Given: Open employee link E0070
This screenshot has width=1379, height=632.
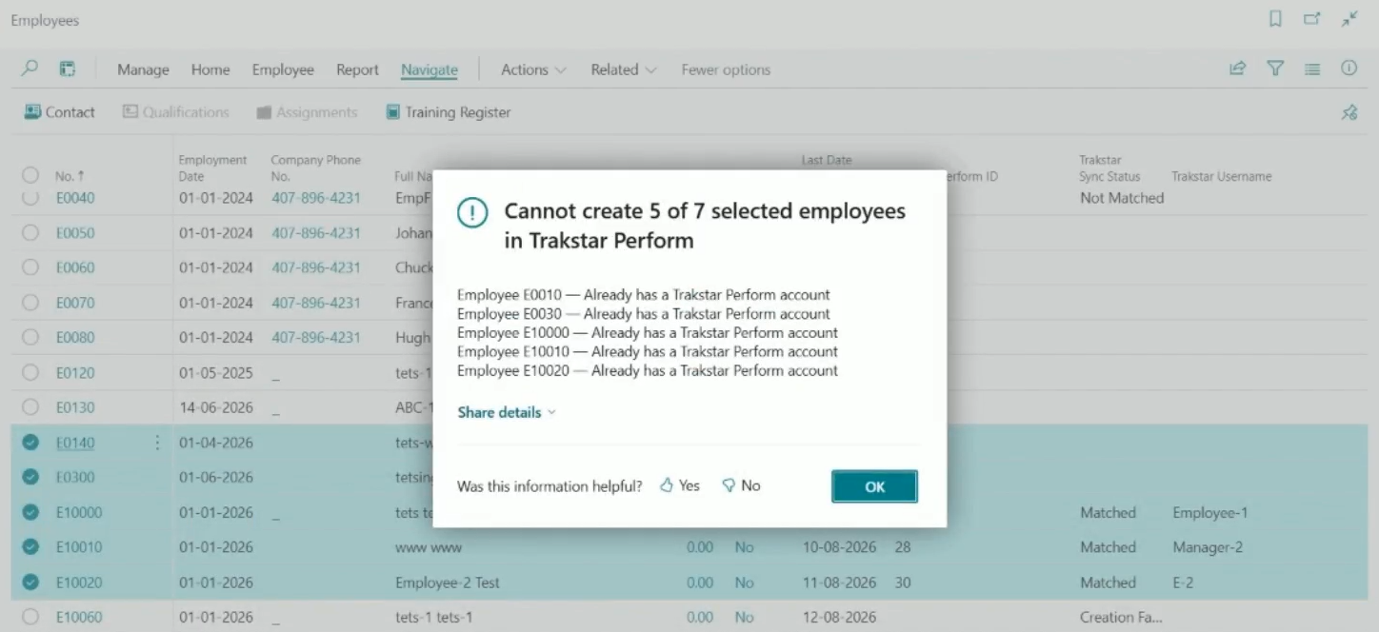Looking at the screenshot, I should pyautogui.click(x=75, y=303).
